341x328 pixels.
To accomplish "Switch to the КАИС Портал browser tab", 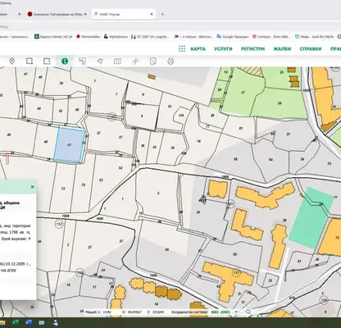I will coord(124,14).
